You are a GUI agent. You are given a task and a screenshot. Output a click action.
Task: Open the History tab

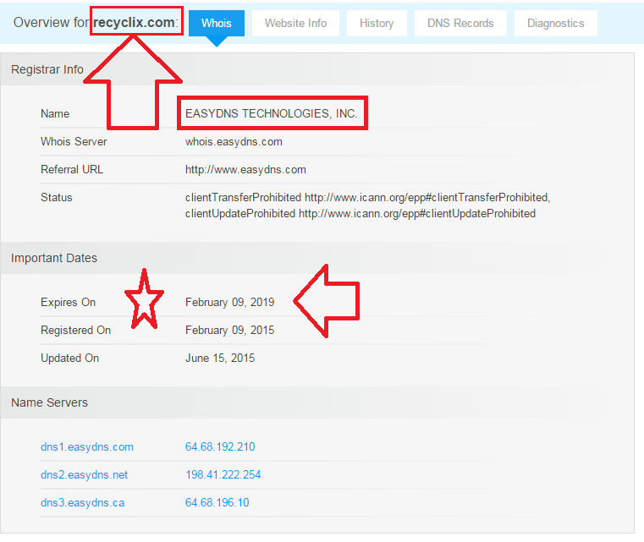pos(377,23)
